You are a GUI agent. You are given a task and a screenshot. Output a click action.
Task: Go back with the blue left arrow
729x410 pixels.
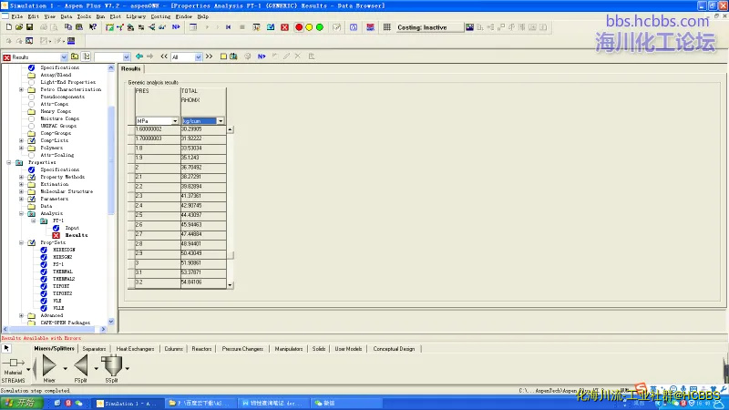point(139,56)
